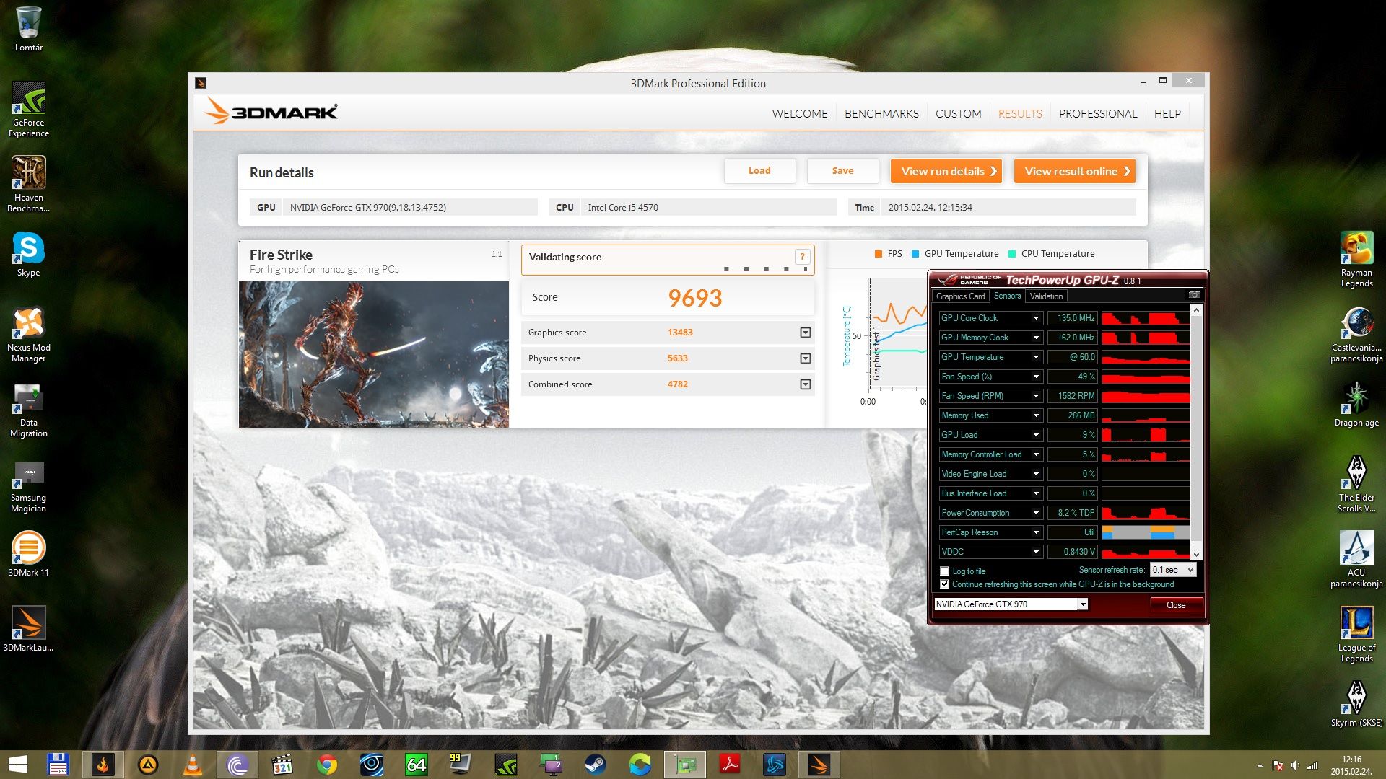
Task: Open the Memory Used sensor dropdown
Action: pos(1036,415)
